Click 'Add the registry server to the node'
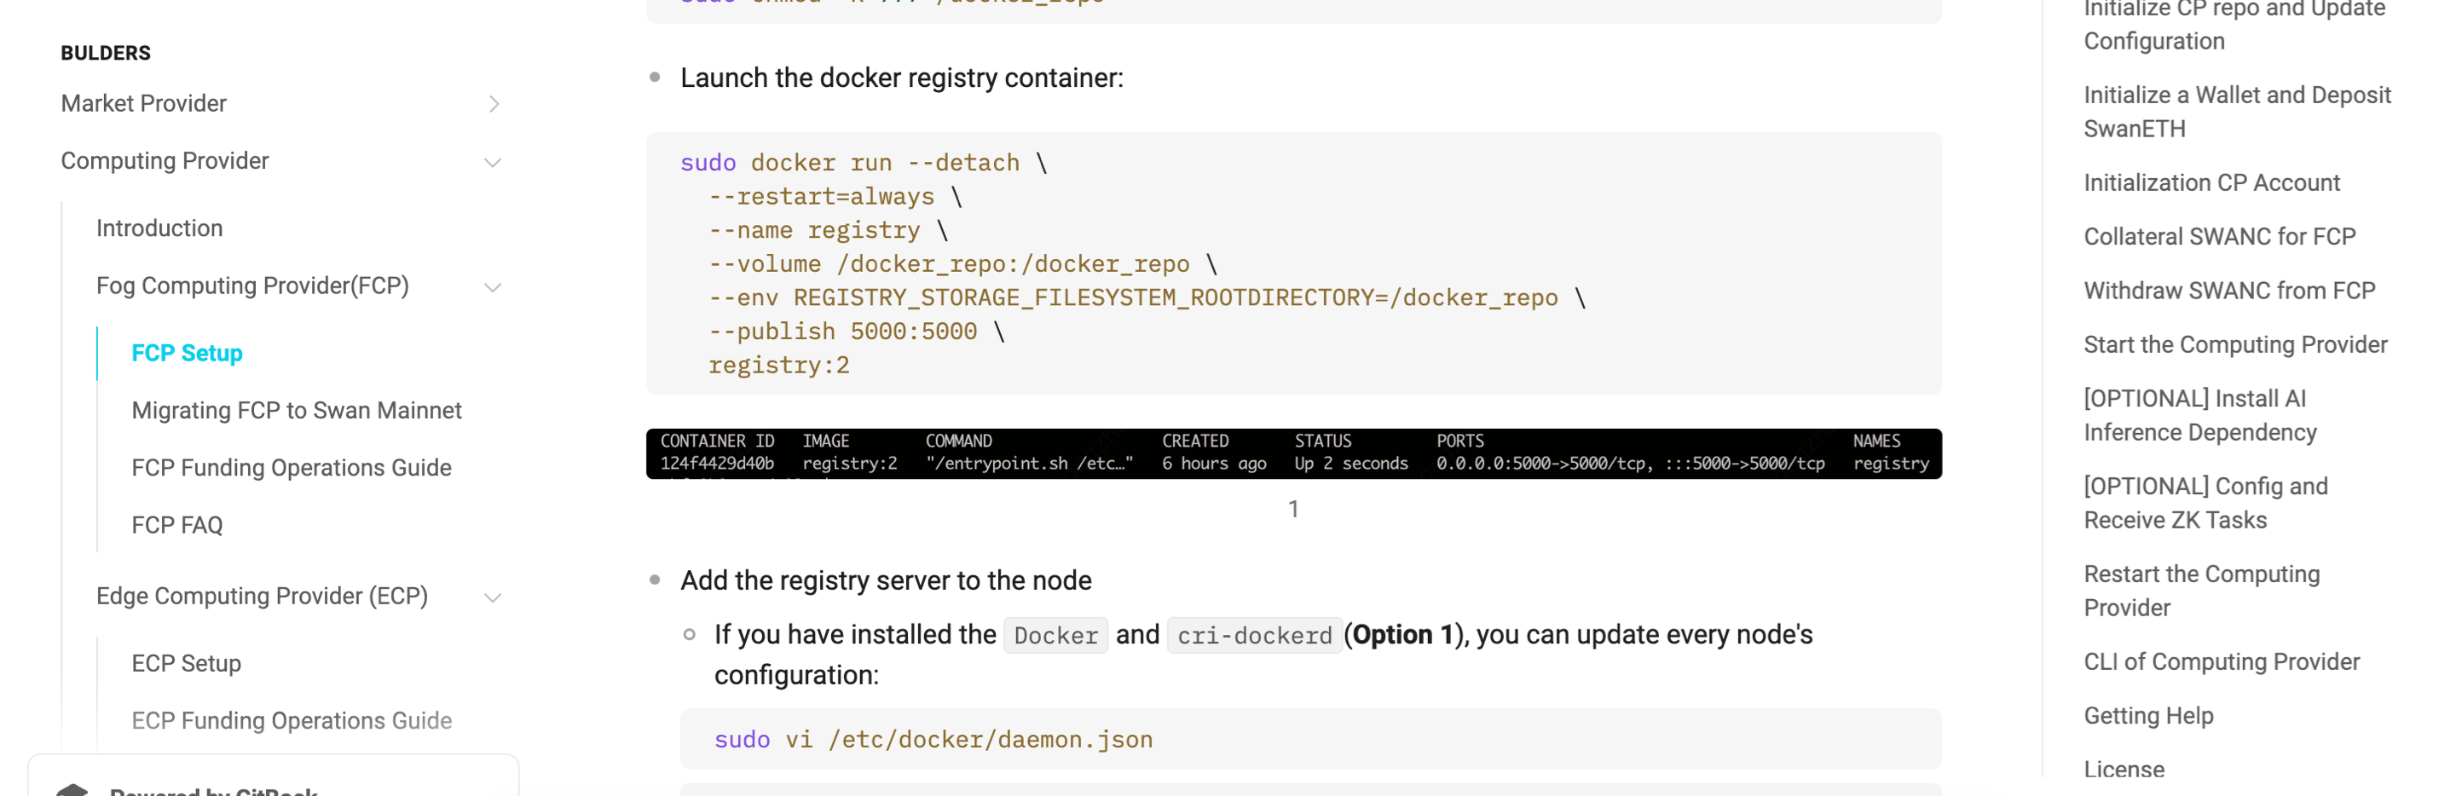 click(x=885, y=580)
